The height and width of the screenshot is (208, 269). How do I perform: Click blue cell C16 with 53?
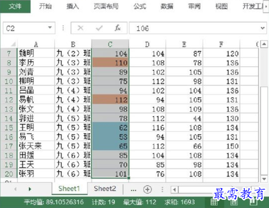(110, 137)
